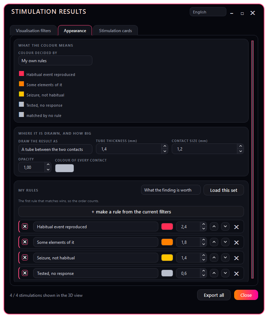Screen dimensions: 268x318
Task: Edit the Habitual event reproduced rule name
Action: 96,227
